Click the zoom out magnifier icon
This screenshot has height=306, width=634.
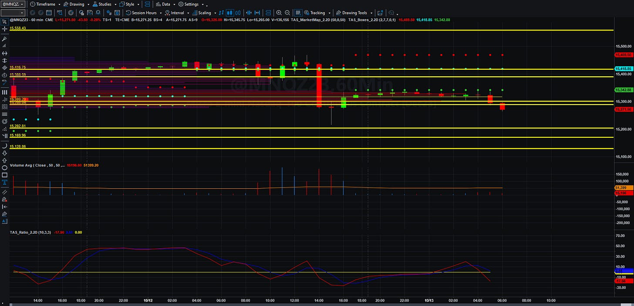click(x=288, y=13)
